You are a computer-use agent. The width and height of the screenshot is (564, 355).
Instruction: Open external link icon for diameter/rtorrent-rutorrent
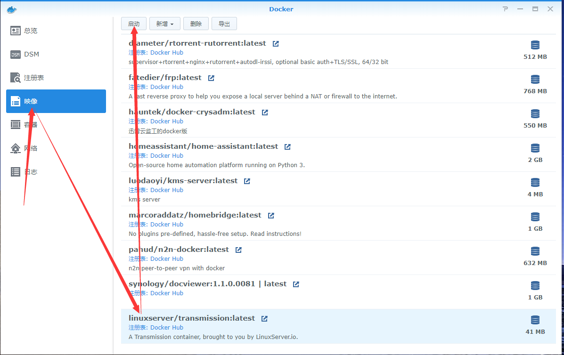click(276, 43)
